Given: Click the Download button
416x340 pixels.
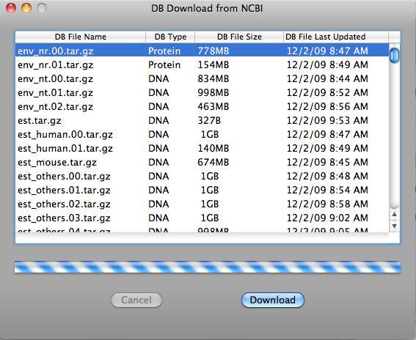Looking at the screenshot, I should (273, 300).
